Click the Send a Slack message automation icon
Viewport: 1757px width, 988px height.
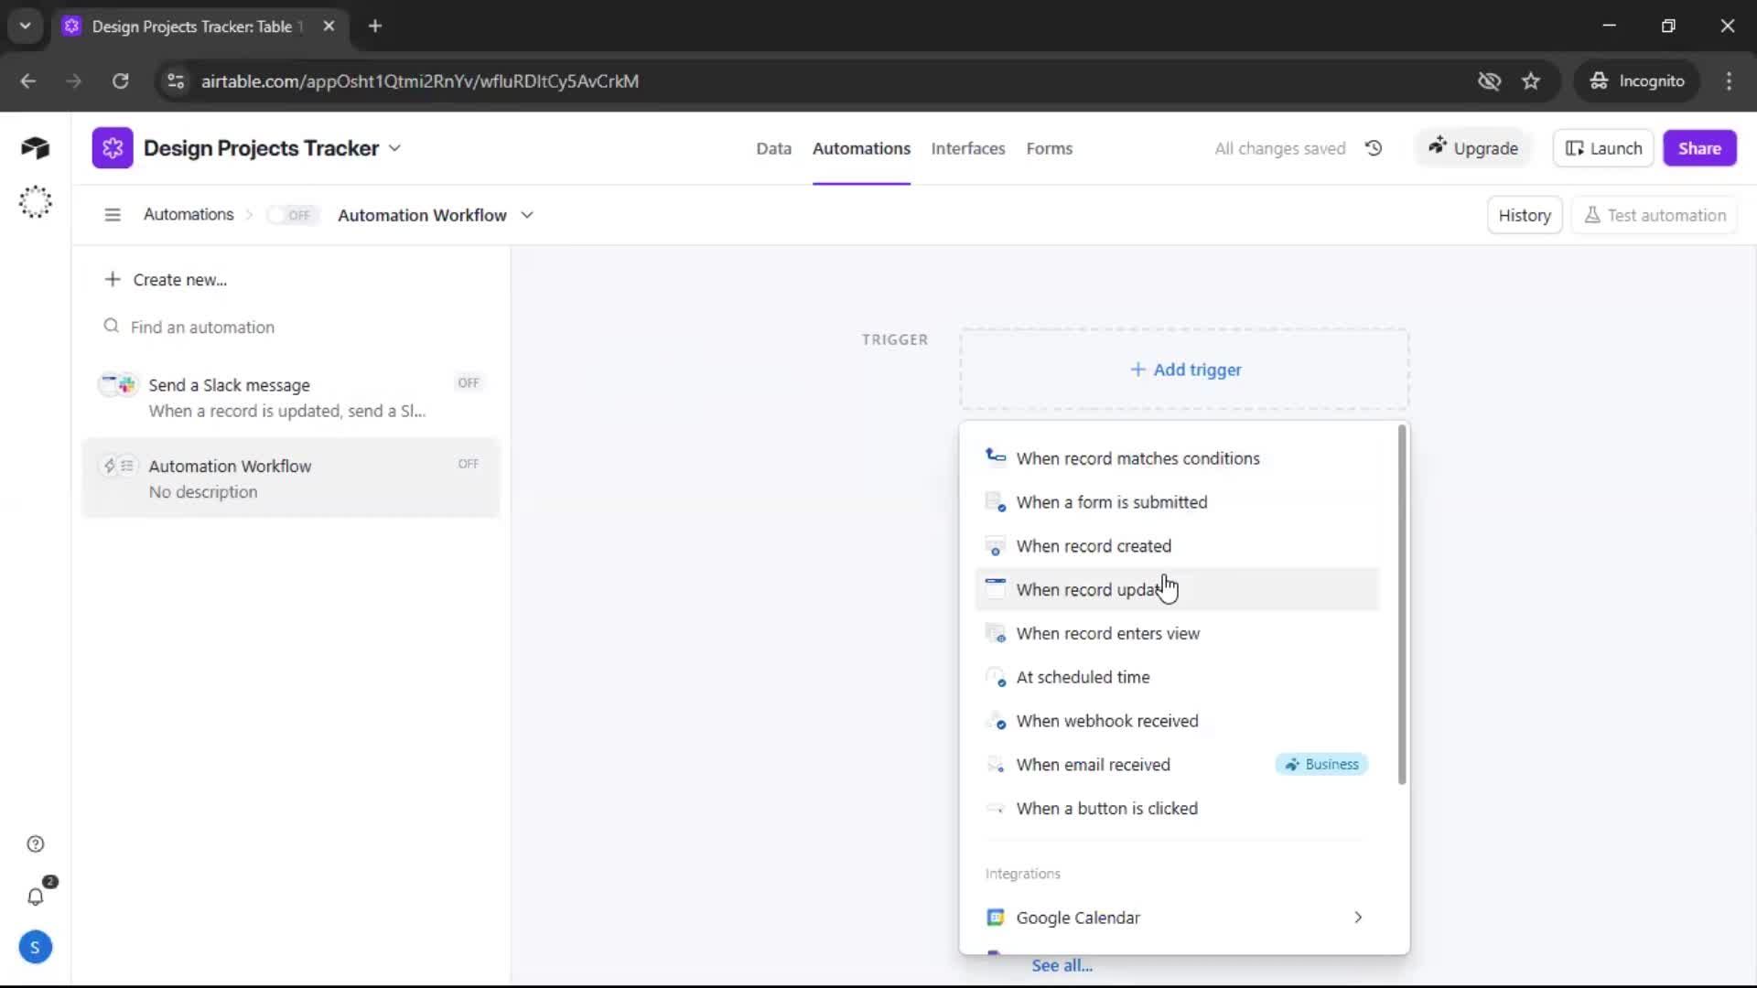118,385
